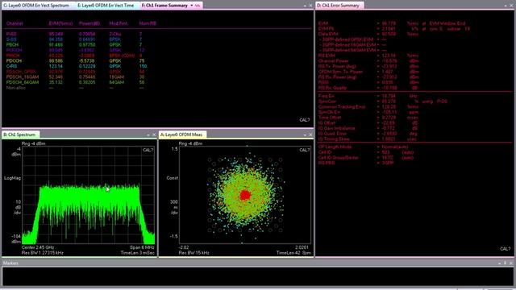The image size is (516, 290).
Task: Click PDCCH power value -5.5739
Action: (86, 61)
